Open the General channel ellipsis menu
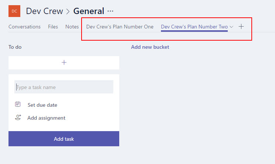Screen dimensions: 275x164 point(110,11)
